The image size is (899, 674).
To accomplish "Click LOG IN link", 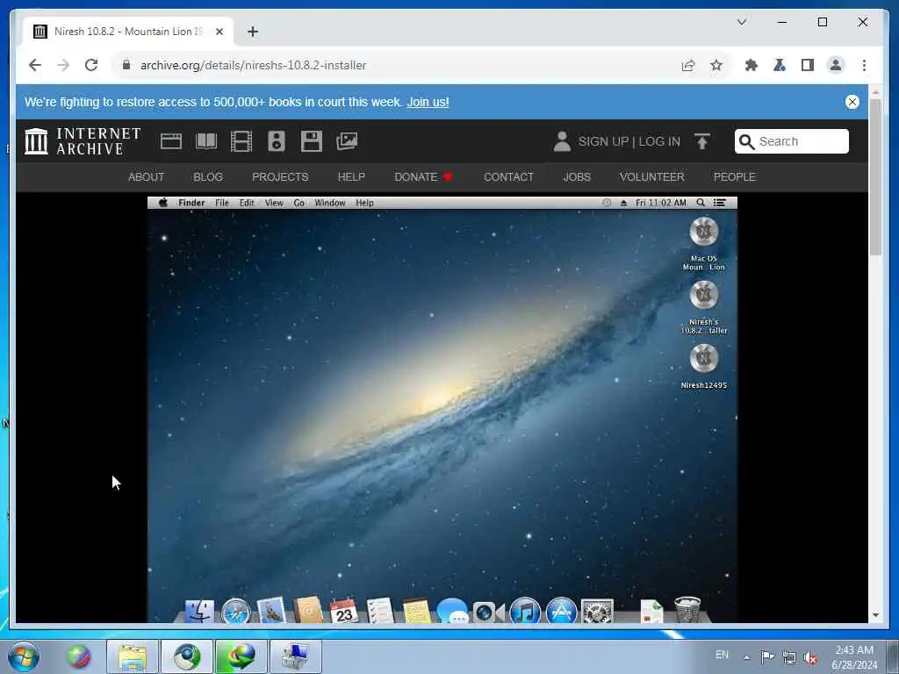I will coord(659,141).
